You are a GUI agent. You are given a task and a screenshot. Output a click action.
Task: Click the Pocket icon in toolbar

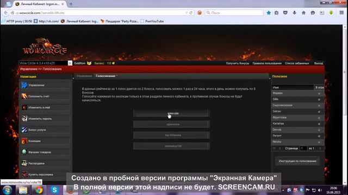point(285,13)
